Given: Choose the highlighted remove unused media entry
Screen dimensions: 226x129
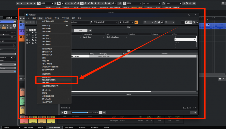Looking at the screenshot, I should pyautogui.click(x=54, y=80).
